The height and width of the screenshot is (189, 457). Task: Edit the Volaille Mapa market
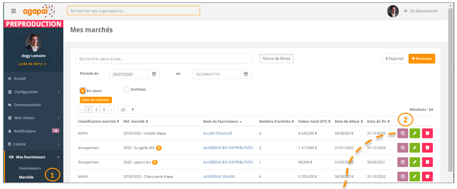[415, 133]
